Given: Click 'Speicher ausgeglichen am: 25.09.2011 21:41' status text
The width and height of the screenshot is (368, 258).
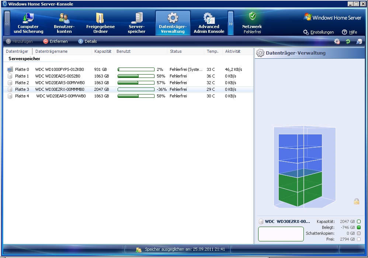Looking at the screenshot, I should pos(185,249).
